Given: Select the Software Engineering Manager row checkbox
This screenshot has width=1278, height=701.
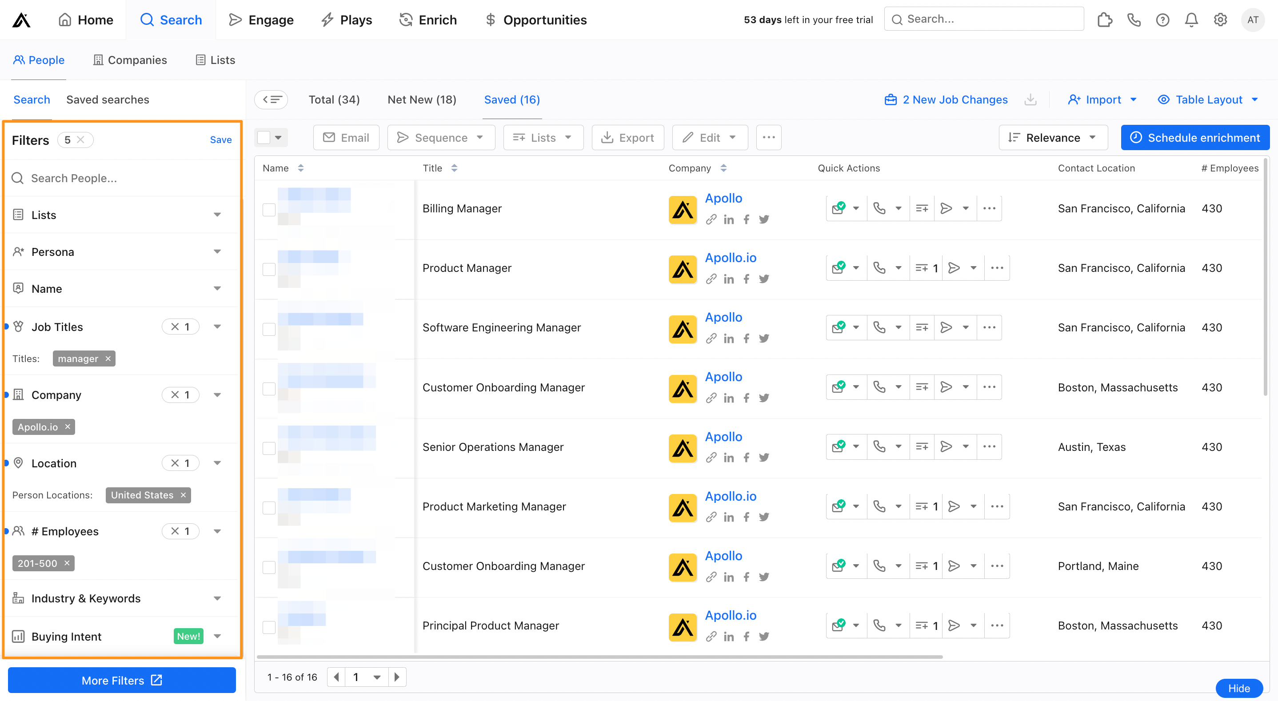Looking at the screenshot, I should [269, 329].
